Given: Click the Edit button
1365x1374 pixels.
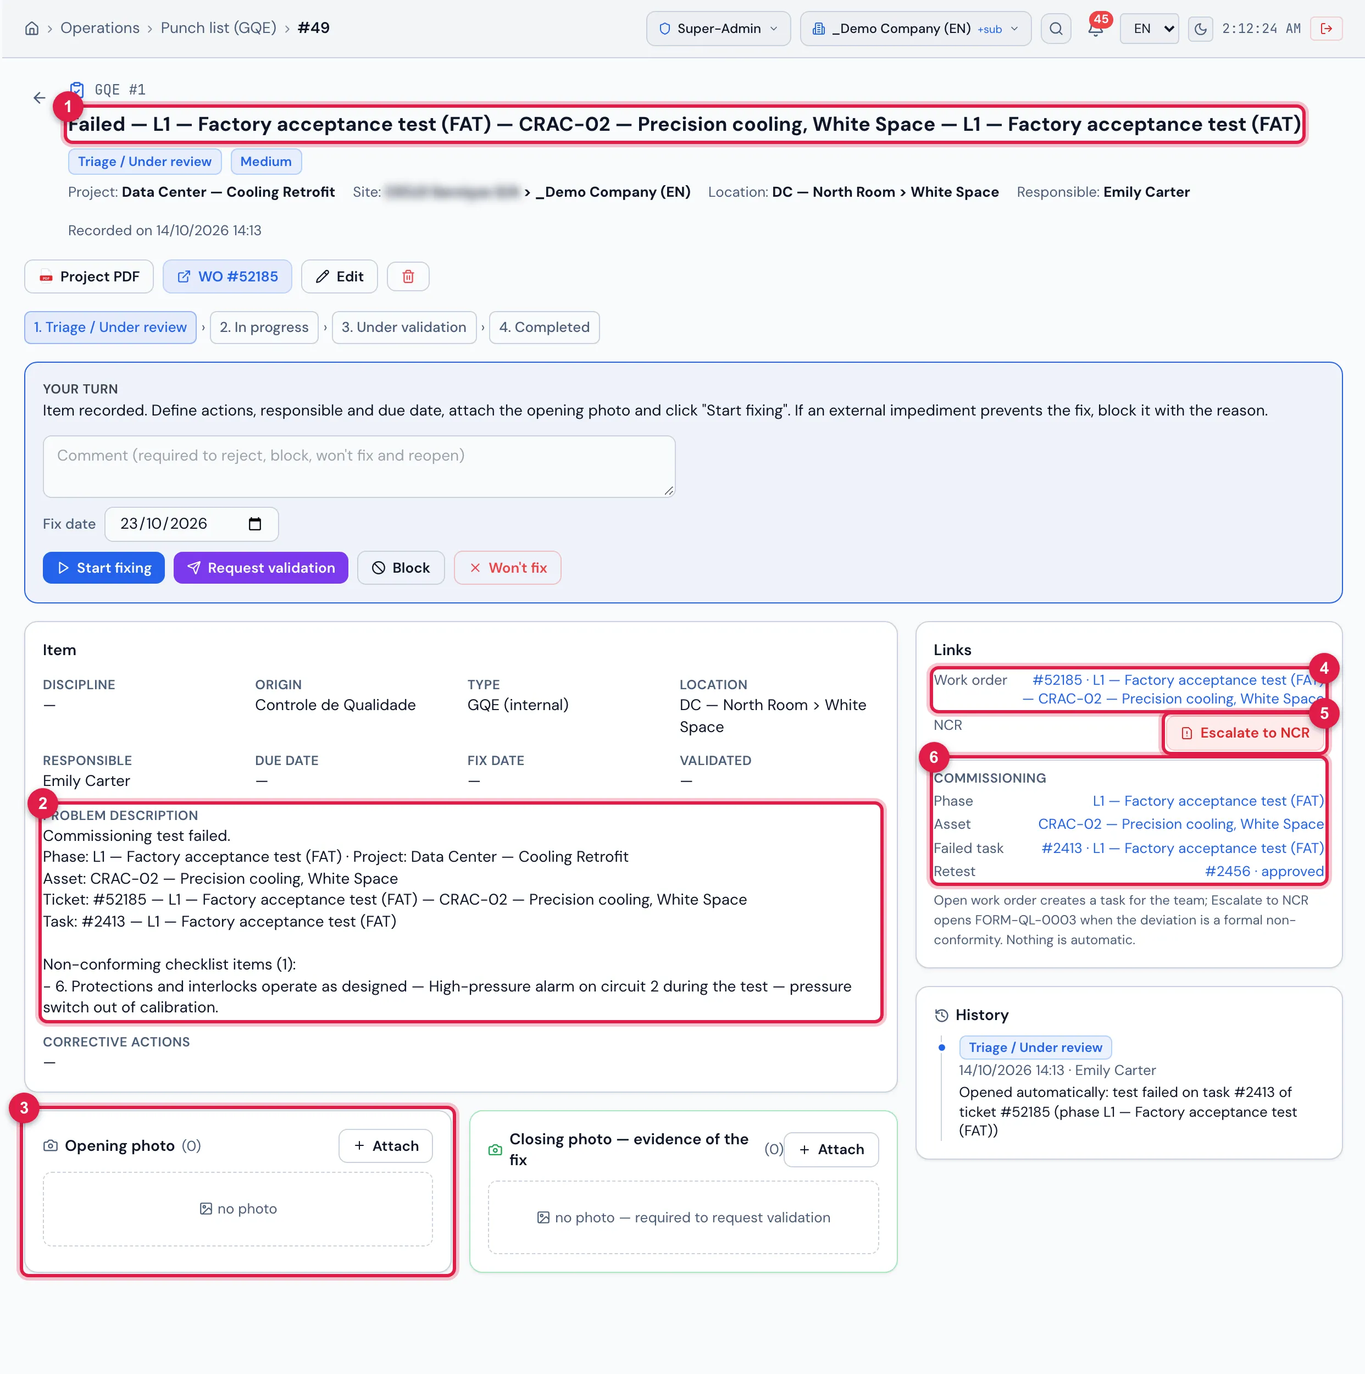Looking at the screenshot, I should click(x=339, y=276).
